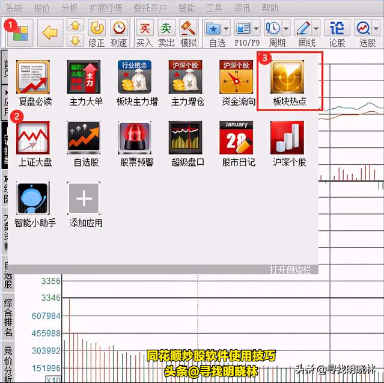Launch the 复盘必读 app
Viewport: 384px width, 383px height.
pos(33,77)
